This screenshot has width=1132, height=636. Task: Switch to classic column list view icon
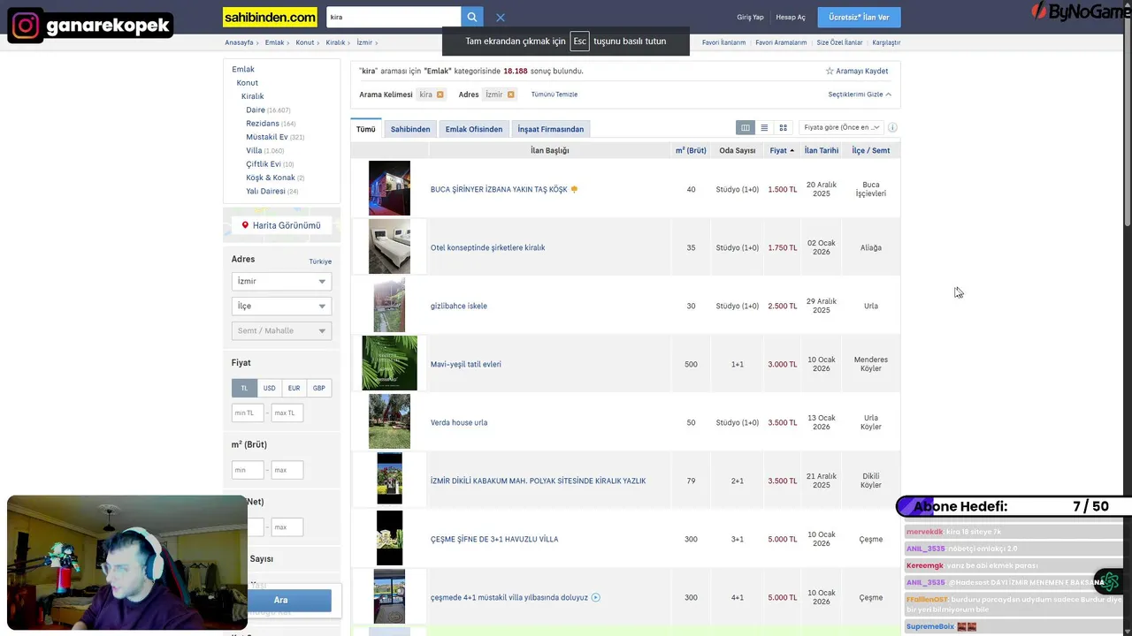pos(746,127)
